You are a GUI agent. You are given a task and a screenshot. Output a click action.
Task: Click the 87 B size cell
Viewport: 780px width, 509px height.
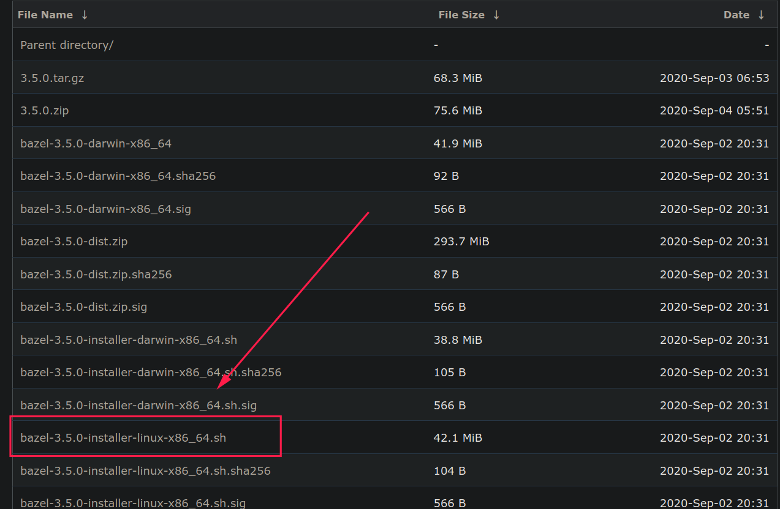click(446, 275)
